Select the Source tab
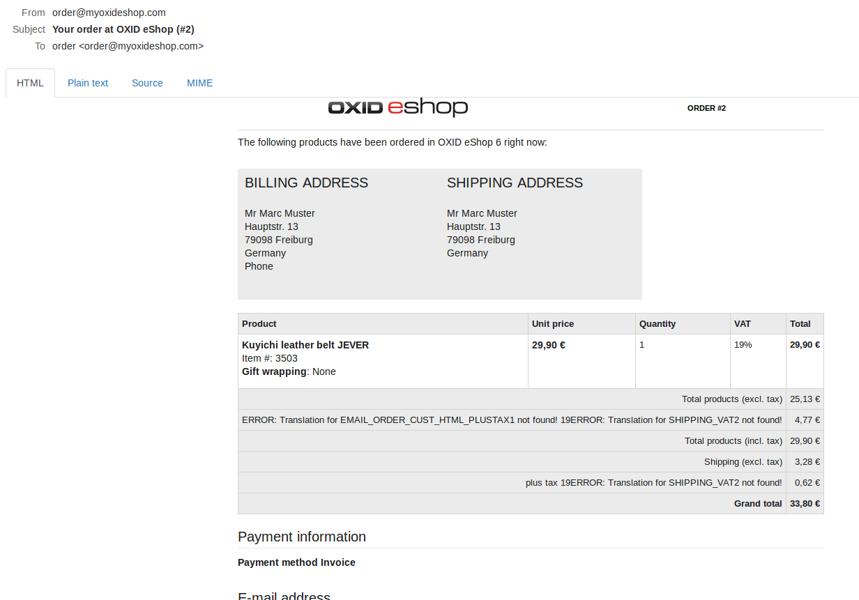The width and height of the screenshot is (859, 600). click(x=147, y=83)
